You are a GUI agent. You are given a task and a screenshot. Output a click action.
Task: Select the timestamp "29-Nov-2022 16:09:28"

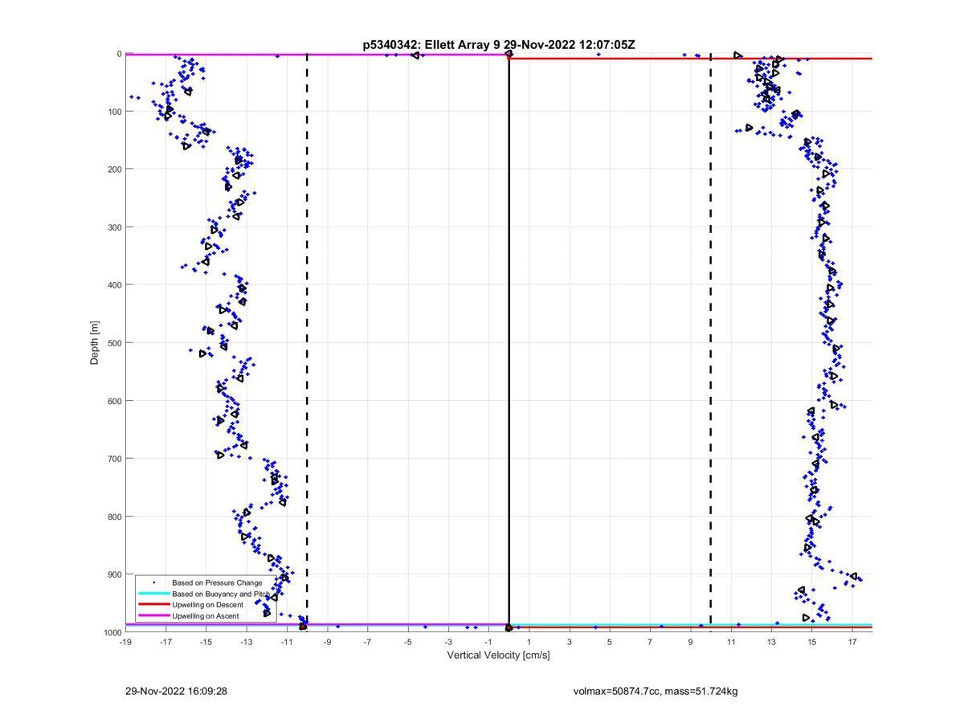tap(176, 691)
